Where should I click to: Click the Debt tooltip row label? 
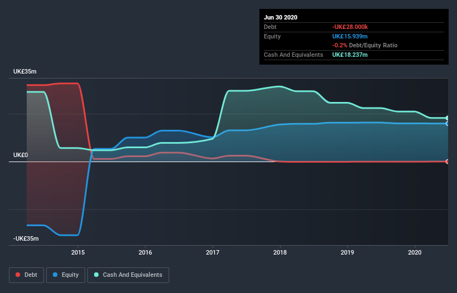coord(270,27)
